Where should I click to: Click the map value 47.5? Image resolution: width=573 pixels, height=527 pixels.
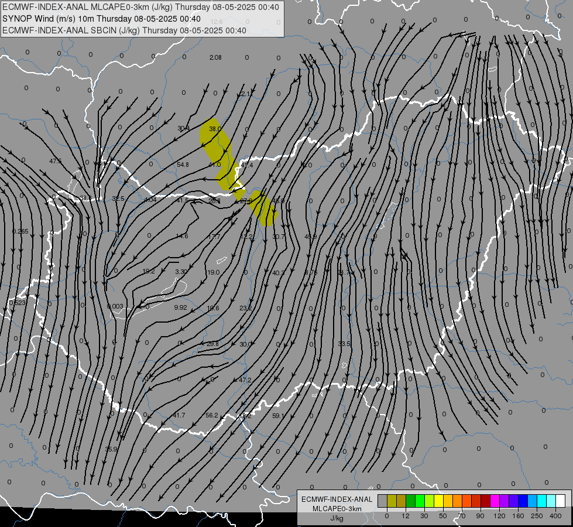point(56,161)
